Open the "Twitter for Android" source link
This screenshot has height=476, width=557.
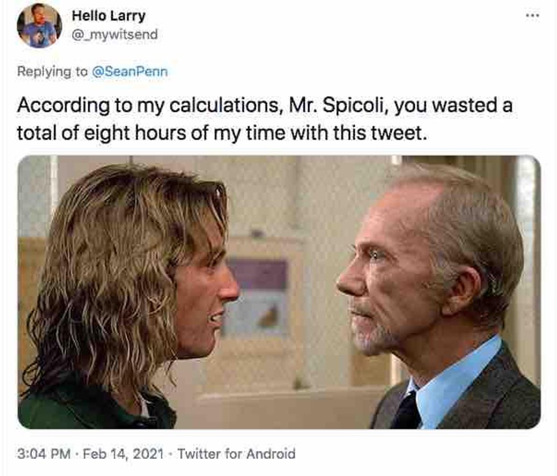click(236, 454)
